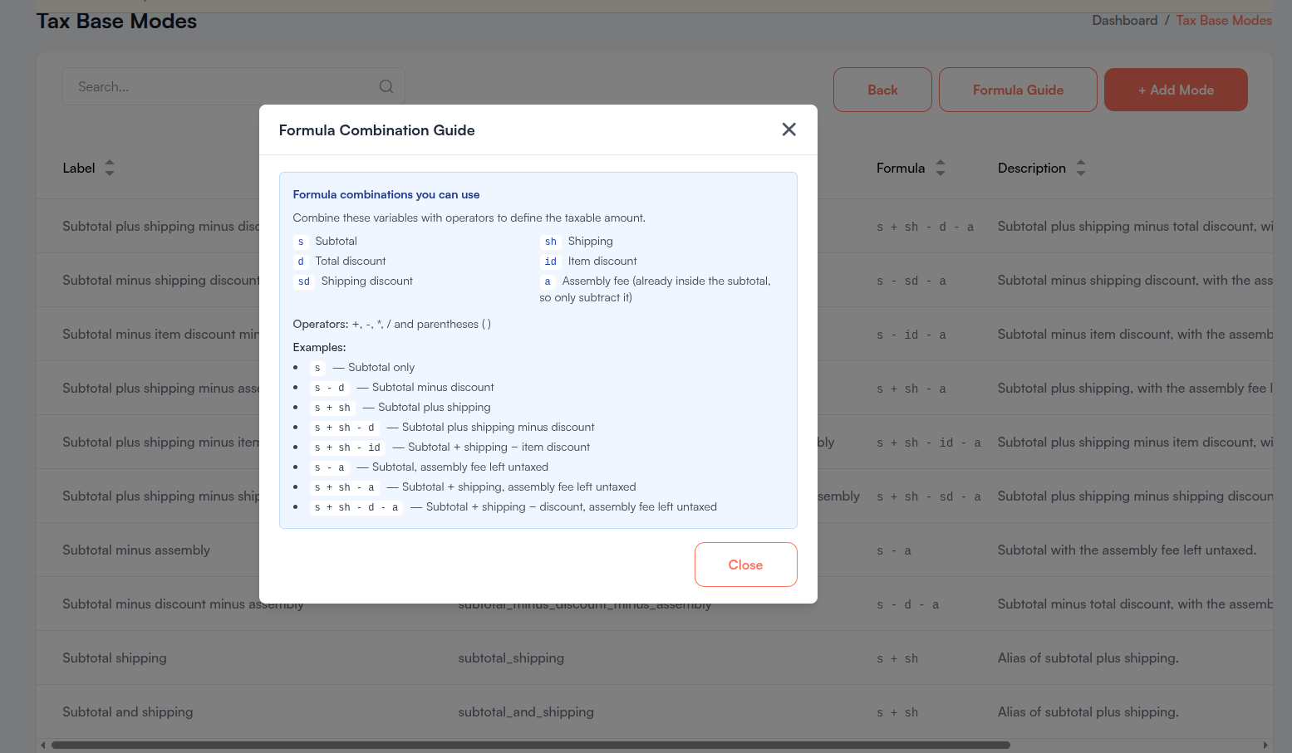This screenshot has width=1292, height=753.
Task: Click the 's + sh - id - a' formula cell
Action: [x=929, y=443]
